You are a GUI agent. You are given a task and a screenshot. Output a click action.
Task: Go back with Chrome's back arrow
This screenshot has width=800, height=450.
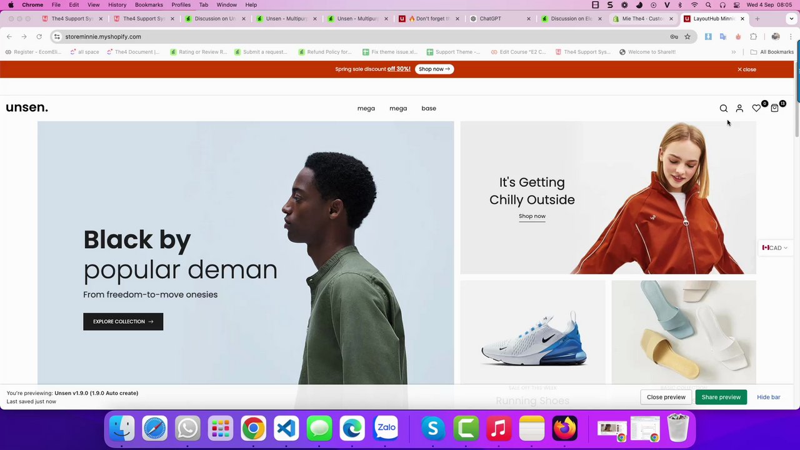[9, 36]
